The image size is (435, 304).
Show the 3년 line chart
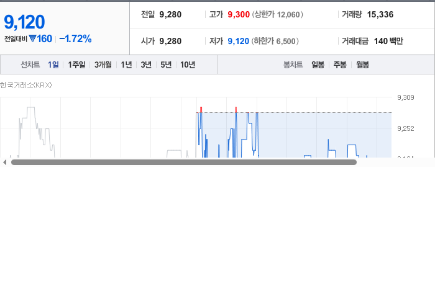146,65
